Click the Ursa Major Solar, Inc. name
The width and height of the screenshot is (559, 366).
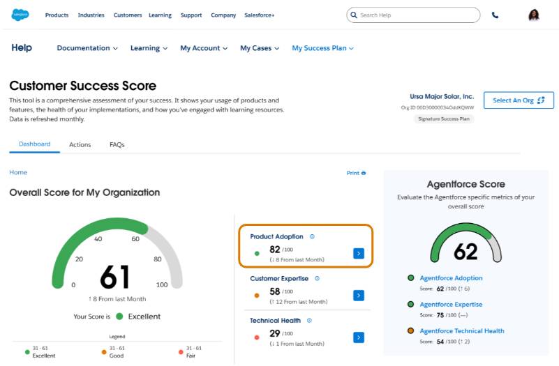[442, 96]
